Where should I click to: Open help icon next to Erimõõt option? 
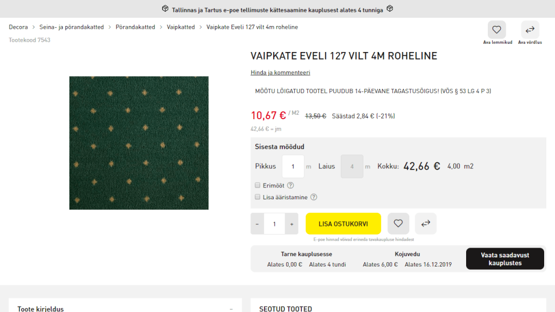[291, 185]
